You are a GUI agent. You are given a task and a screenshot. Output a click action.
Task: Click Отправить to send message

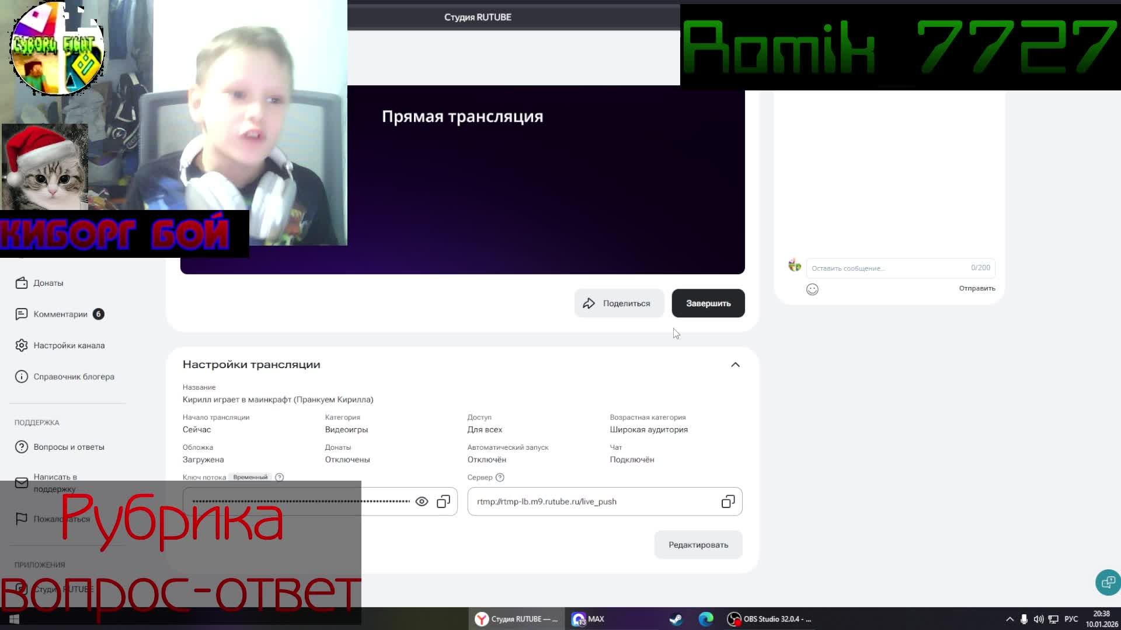click(x=977, y=288)
